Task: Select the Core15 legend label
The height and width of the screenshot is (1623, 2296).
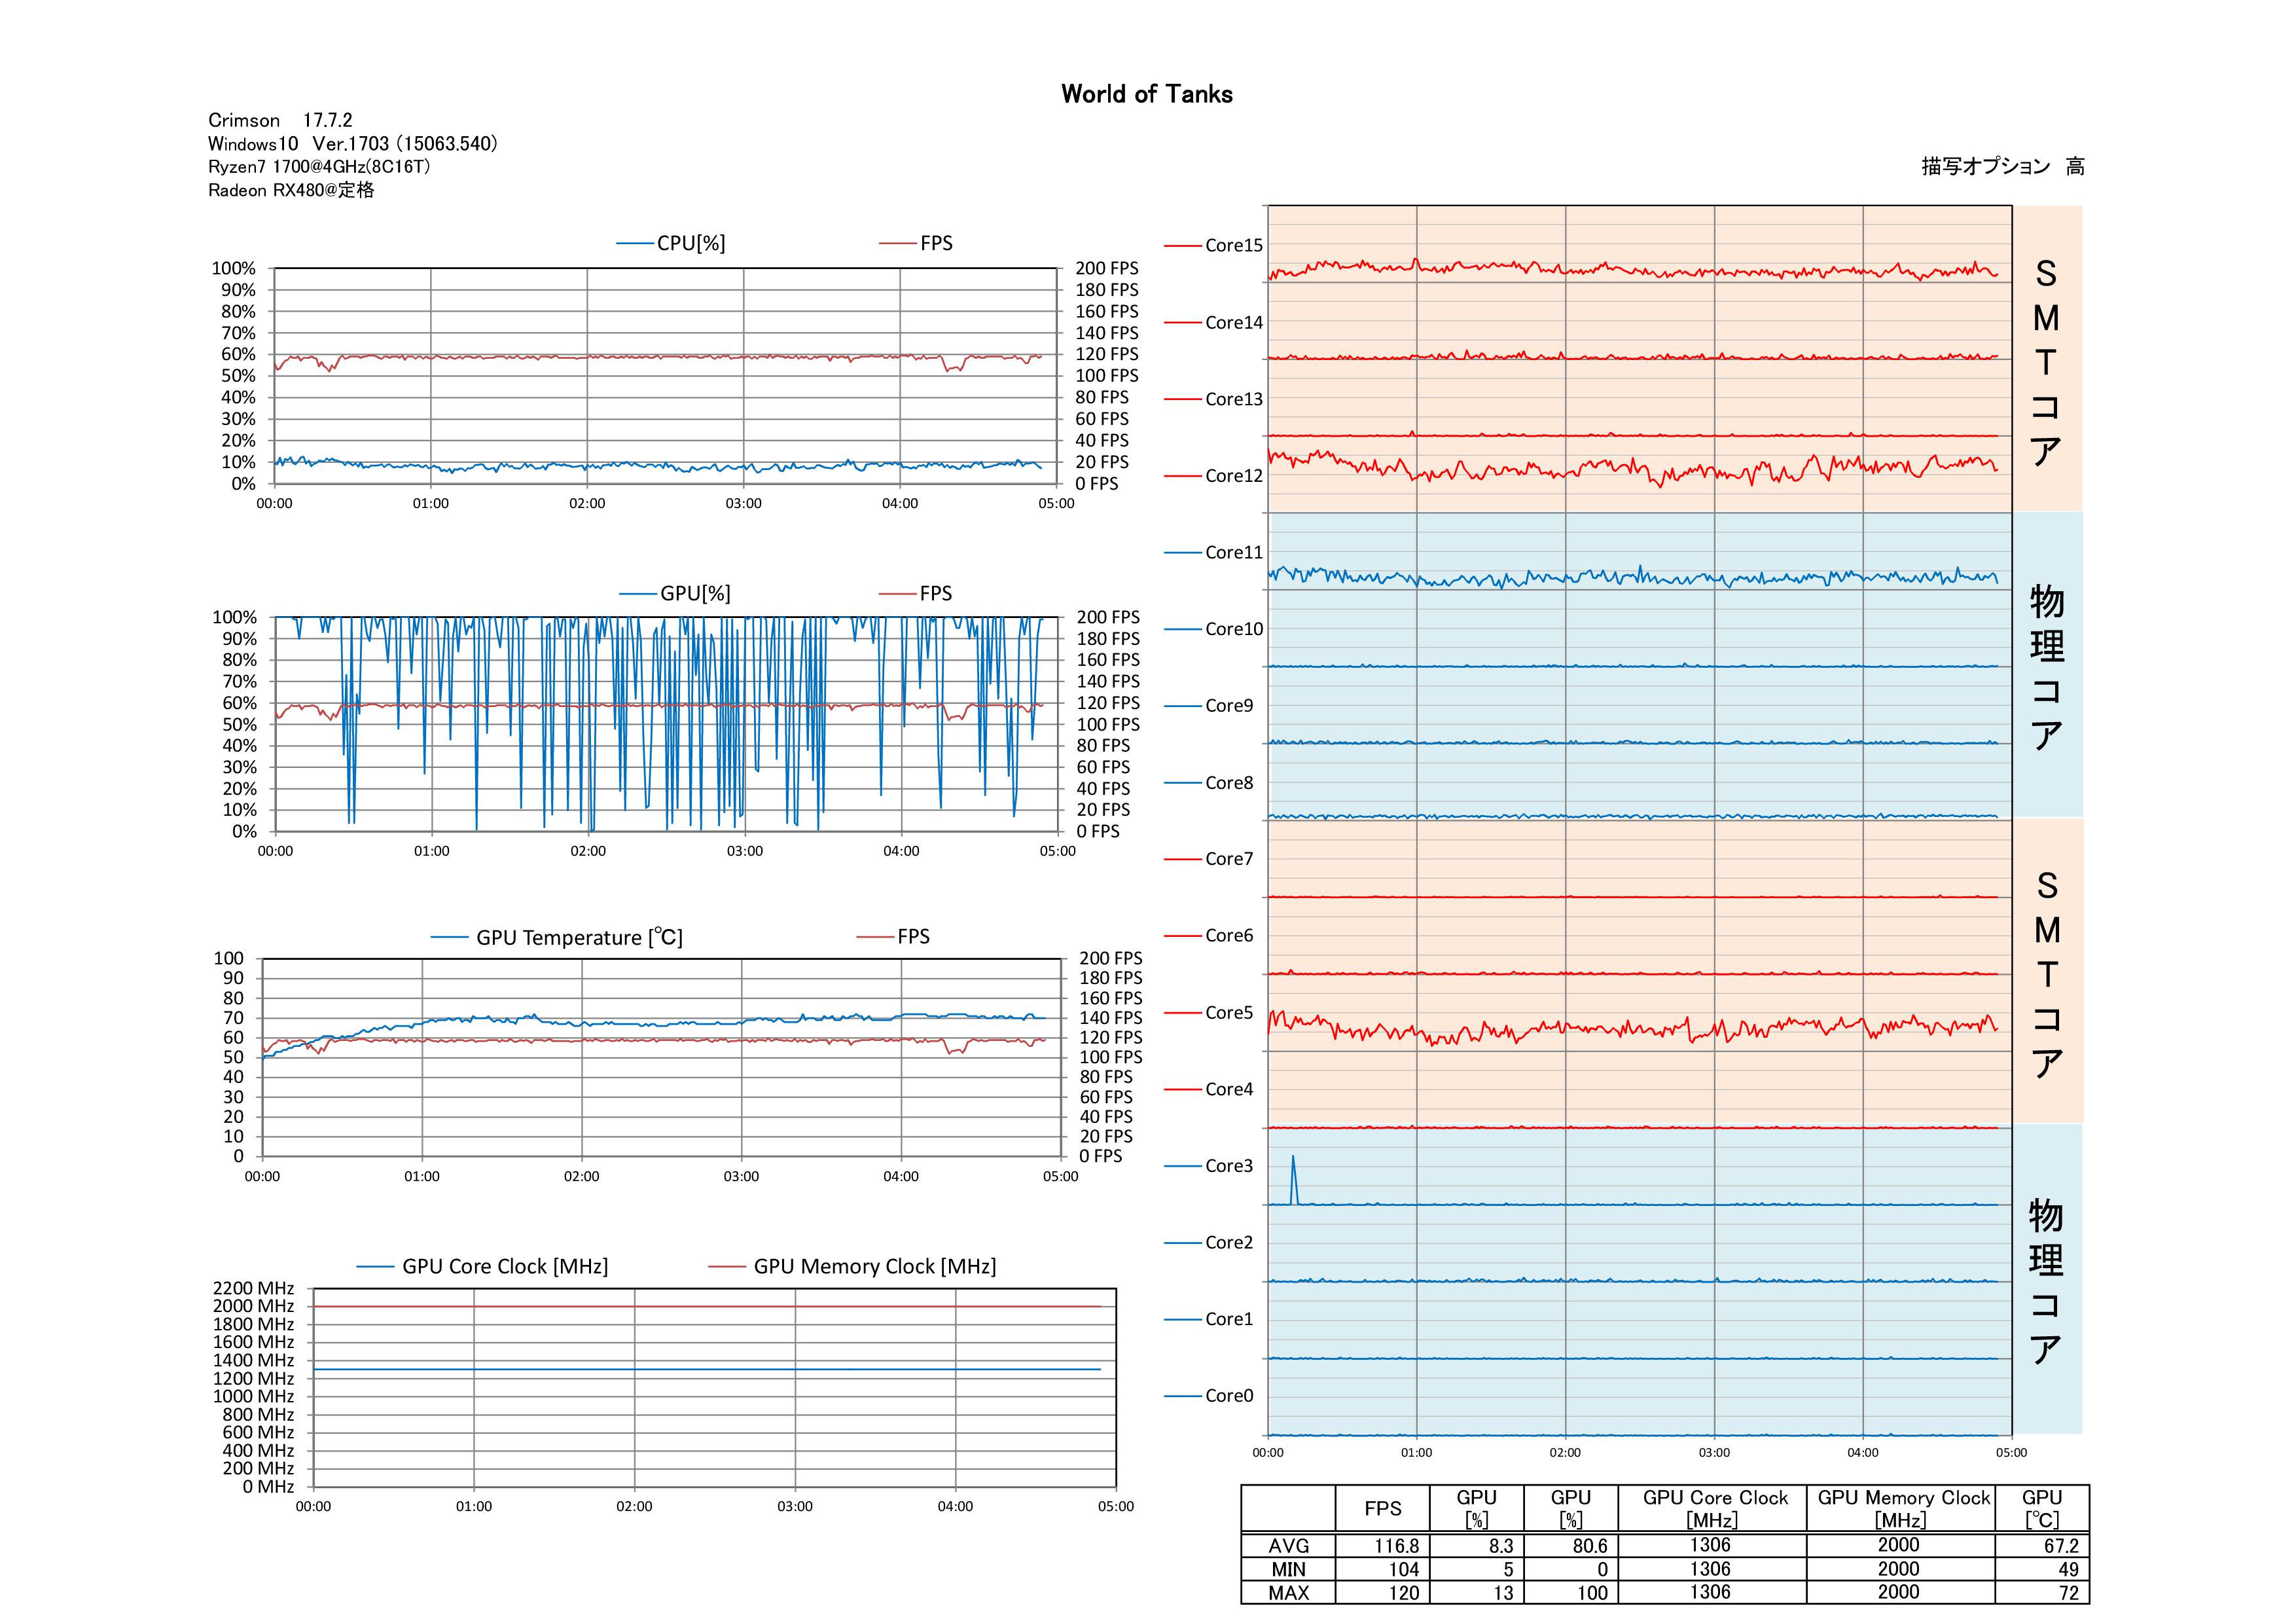Action: click(x=1233, y=245)
